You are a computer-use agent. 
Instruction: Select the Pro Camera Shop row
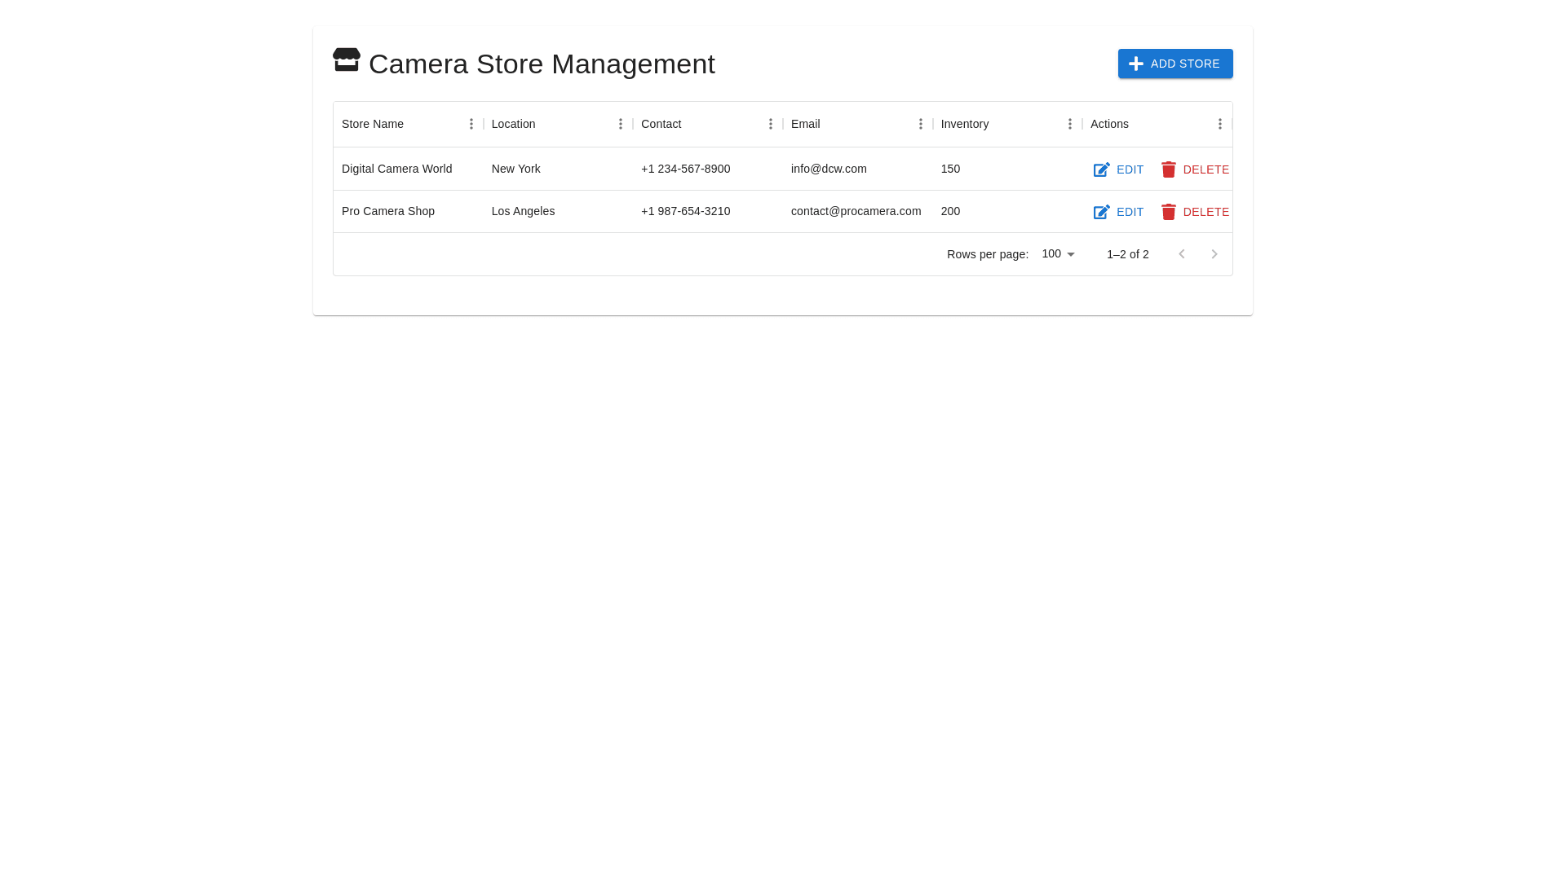(388, 211)
